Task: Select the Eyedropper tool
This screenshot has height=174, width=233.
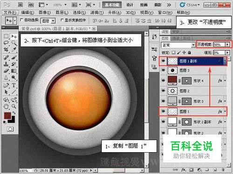Action: [x=14, y=50]
